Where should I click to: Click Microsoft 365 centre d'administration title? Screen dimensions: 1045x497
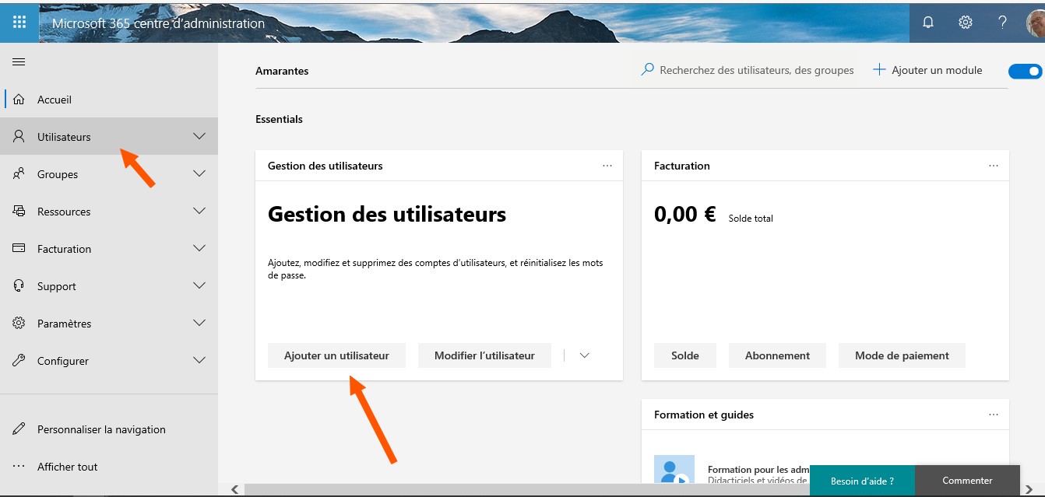[x=158, y=23]
